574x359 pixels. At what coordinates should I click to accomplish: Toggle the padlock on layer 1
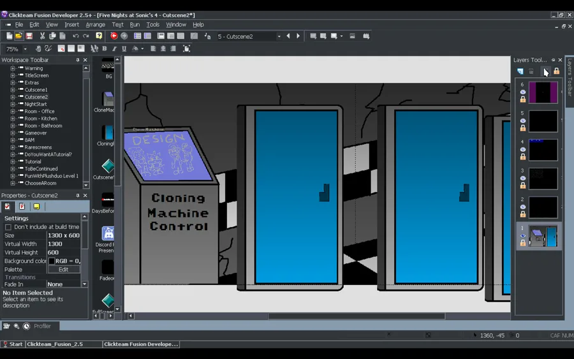[523, 243]
